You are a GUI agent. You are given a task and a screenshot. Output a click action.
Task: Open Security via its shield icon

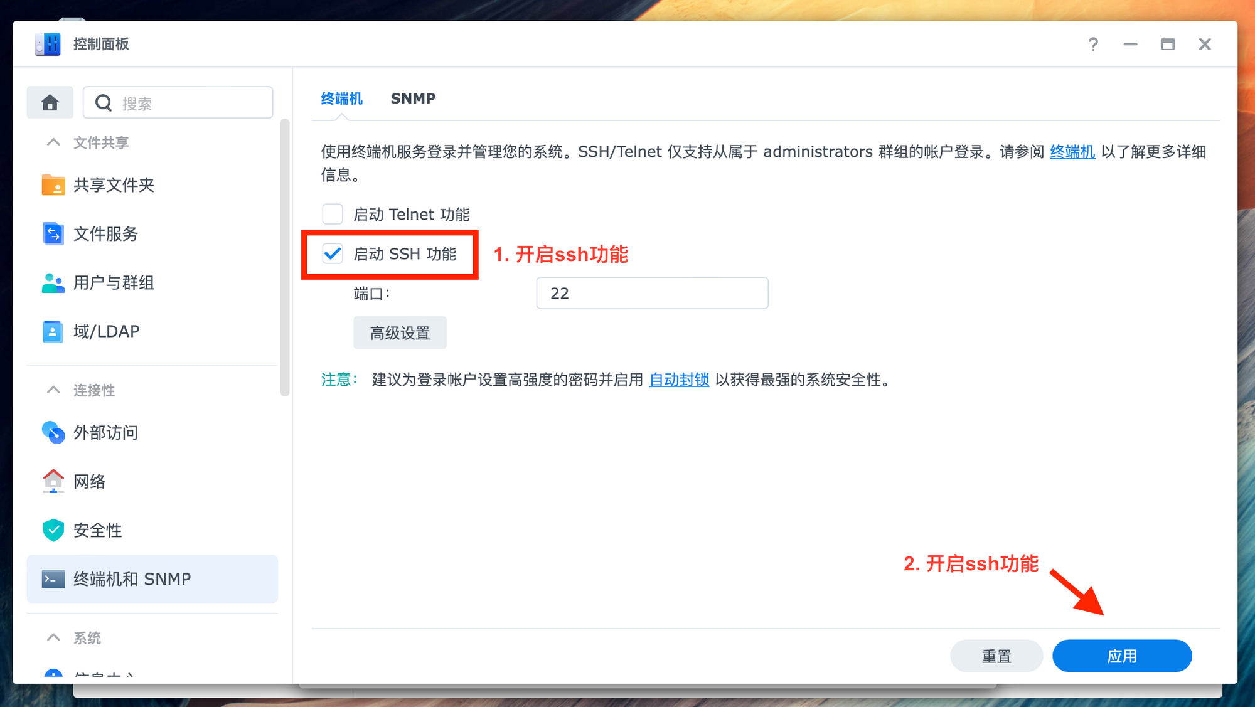click(x=53, y=530)
